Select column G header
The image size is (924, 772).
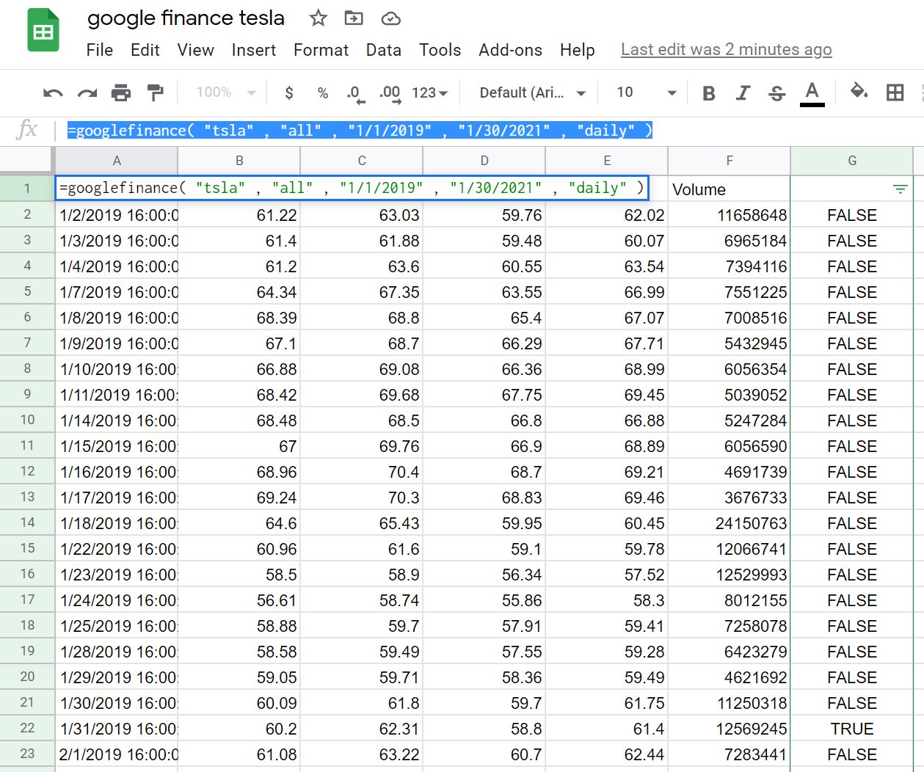coord(852,161)
